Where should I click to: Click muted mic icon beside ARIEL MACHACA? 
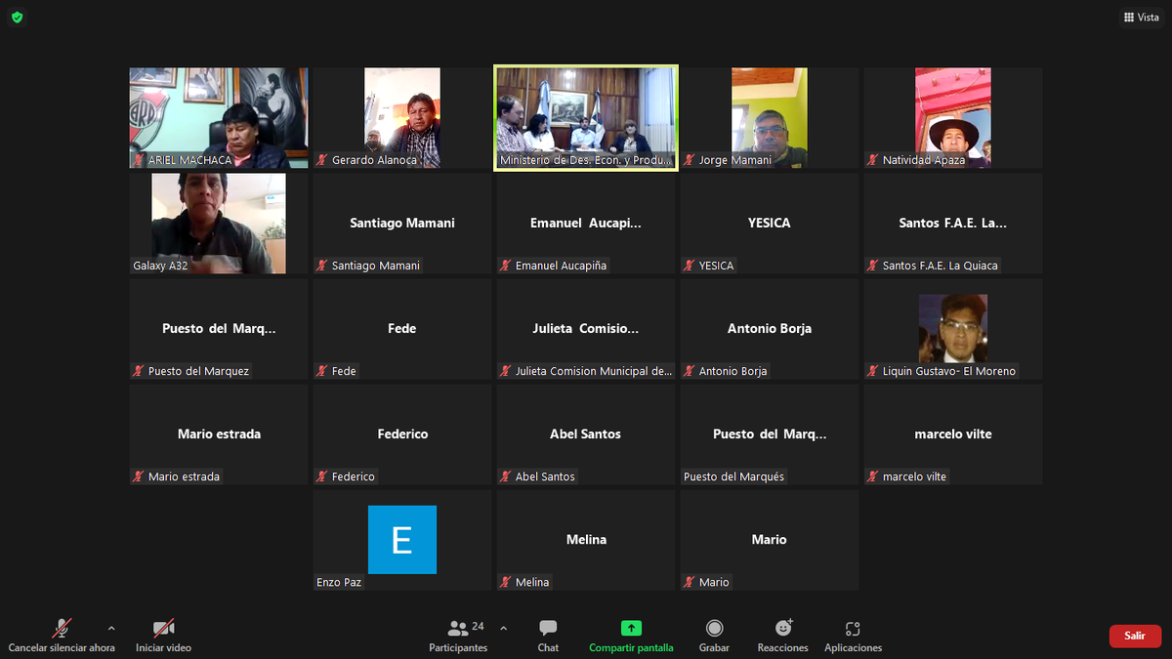(x=140, y=160)
